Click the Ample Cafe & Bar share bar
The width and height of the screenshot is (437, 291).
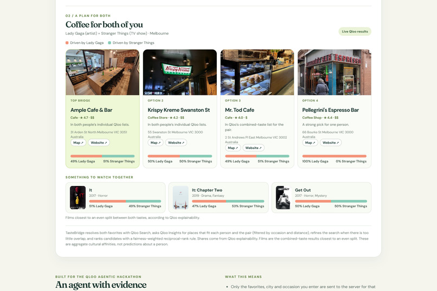click(102, 156)
